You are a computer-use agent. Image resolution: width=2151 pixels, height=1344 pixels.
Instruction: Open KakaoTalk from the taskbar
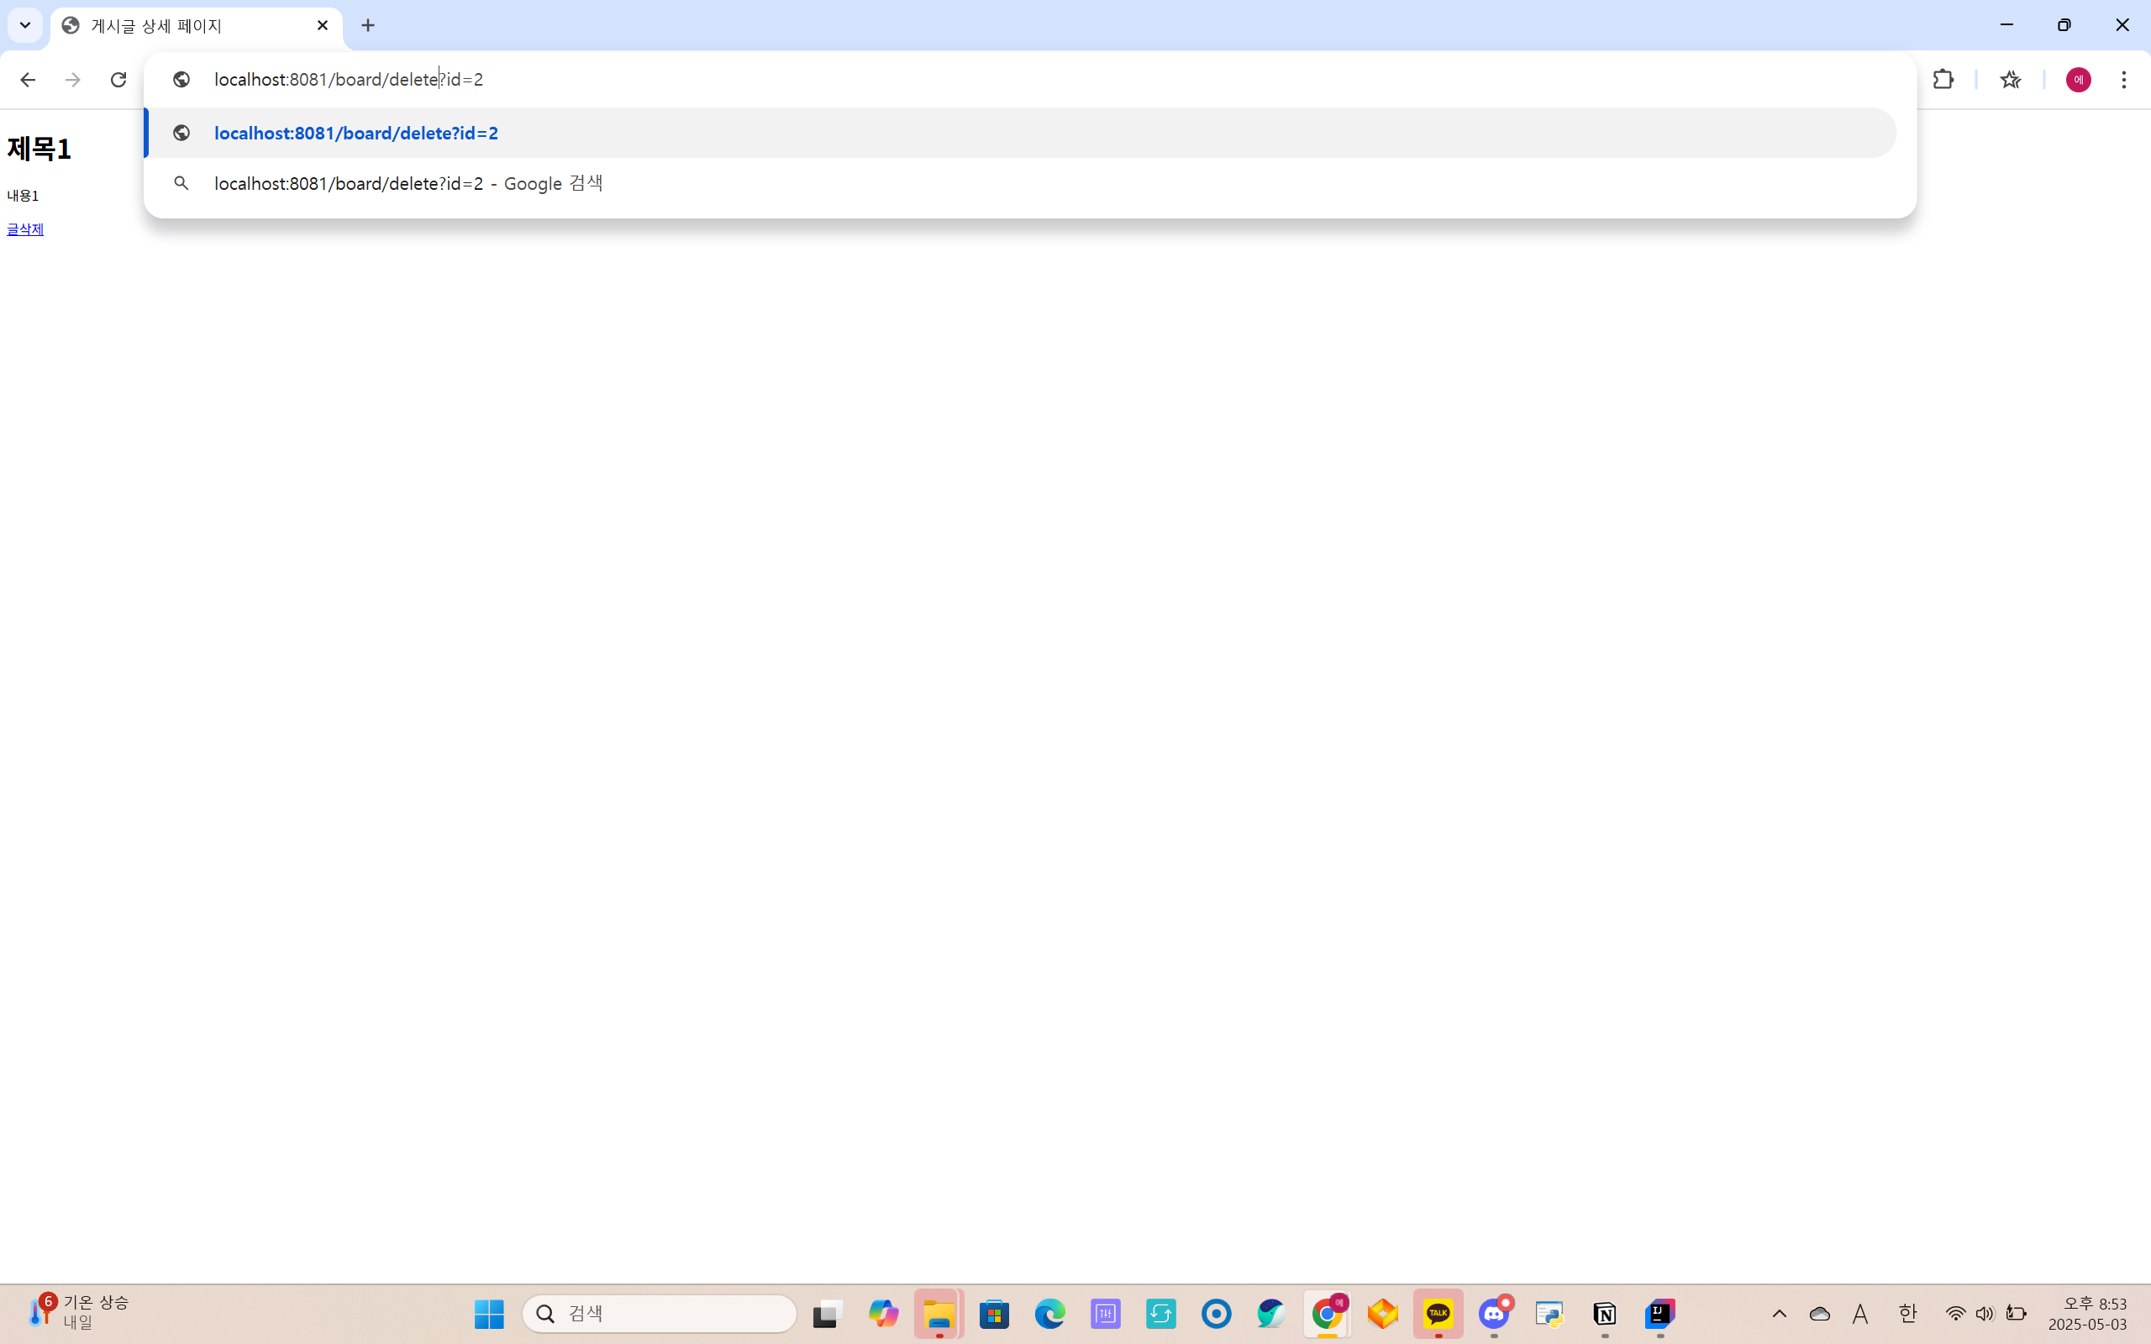coord(1438,1314)
